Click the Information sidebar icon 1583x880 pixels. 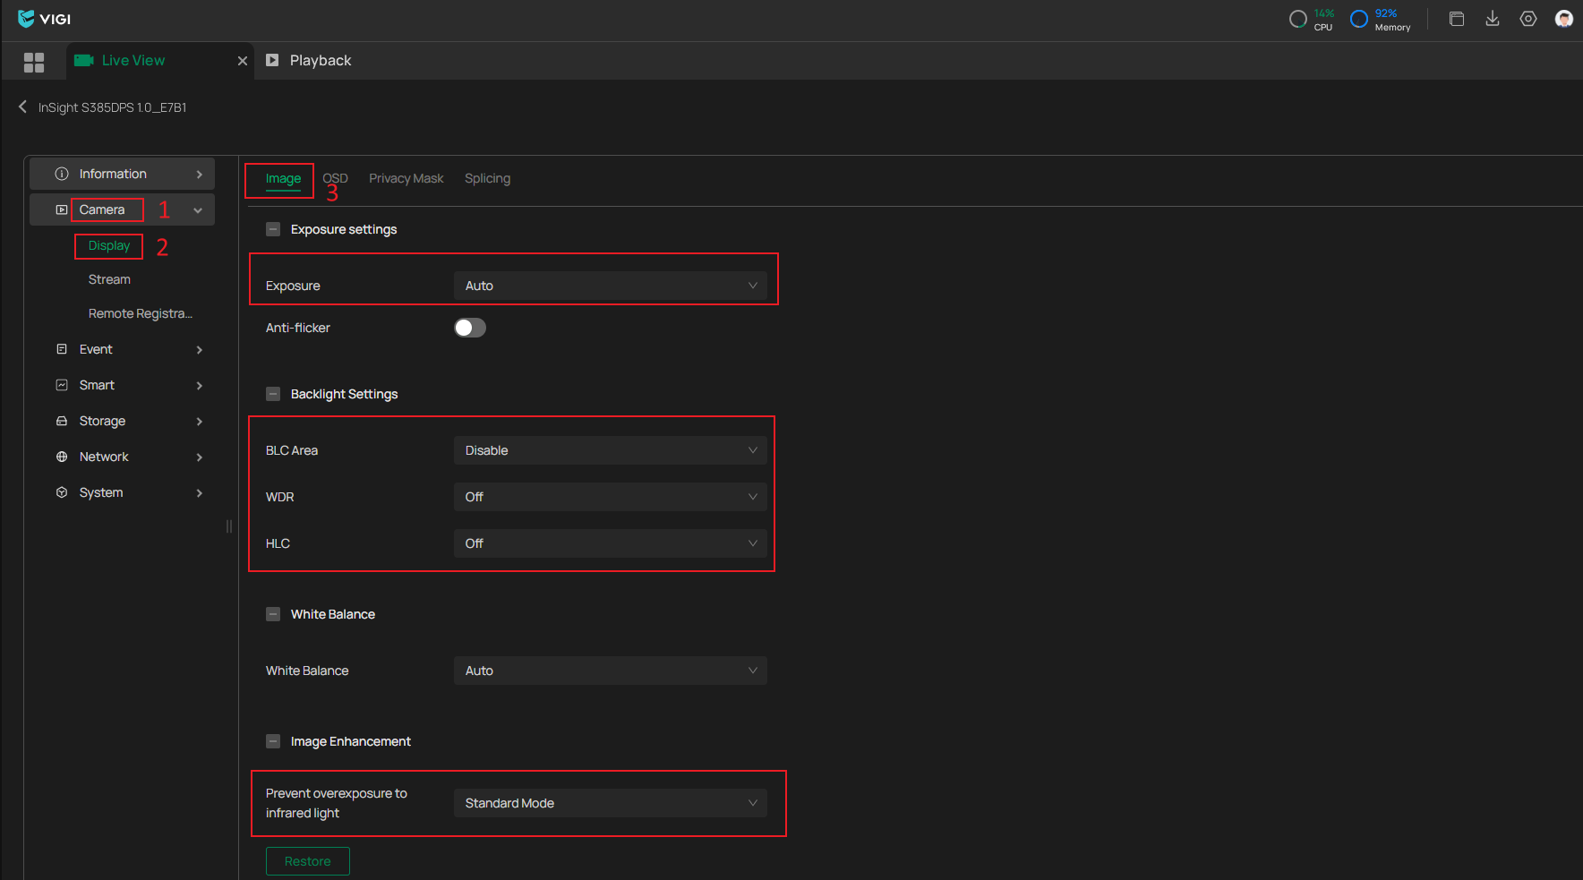[x=62, y=174]
